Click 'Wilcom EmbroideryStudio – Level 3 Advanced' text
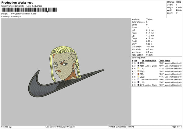 pyautogui.click(x=22, y=6)
